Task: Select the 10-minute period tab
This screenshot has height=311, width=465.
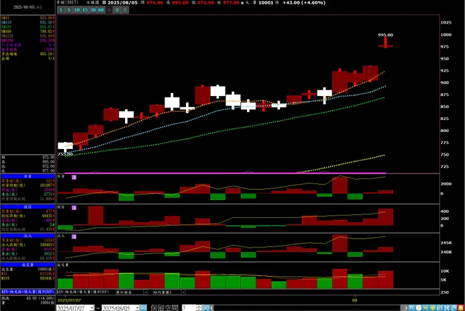Action: 77,10
